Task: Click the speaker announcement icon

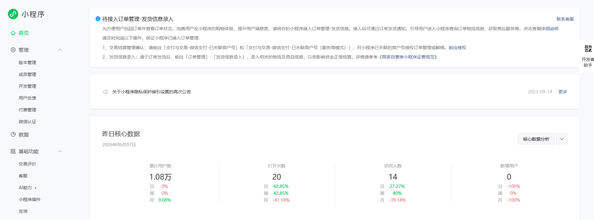Action: coord(106,92)
